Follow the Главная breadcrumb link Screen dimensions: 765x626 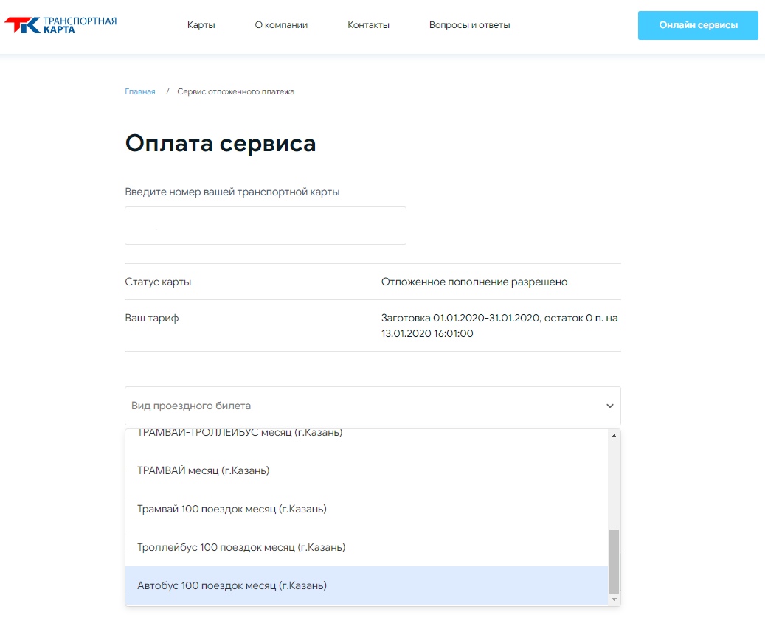pos(140,91)
